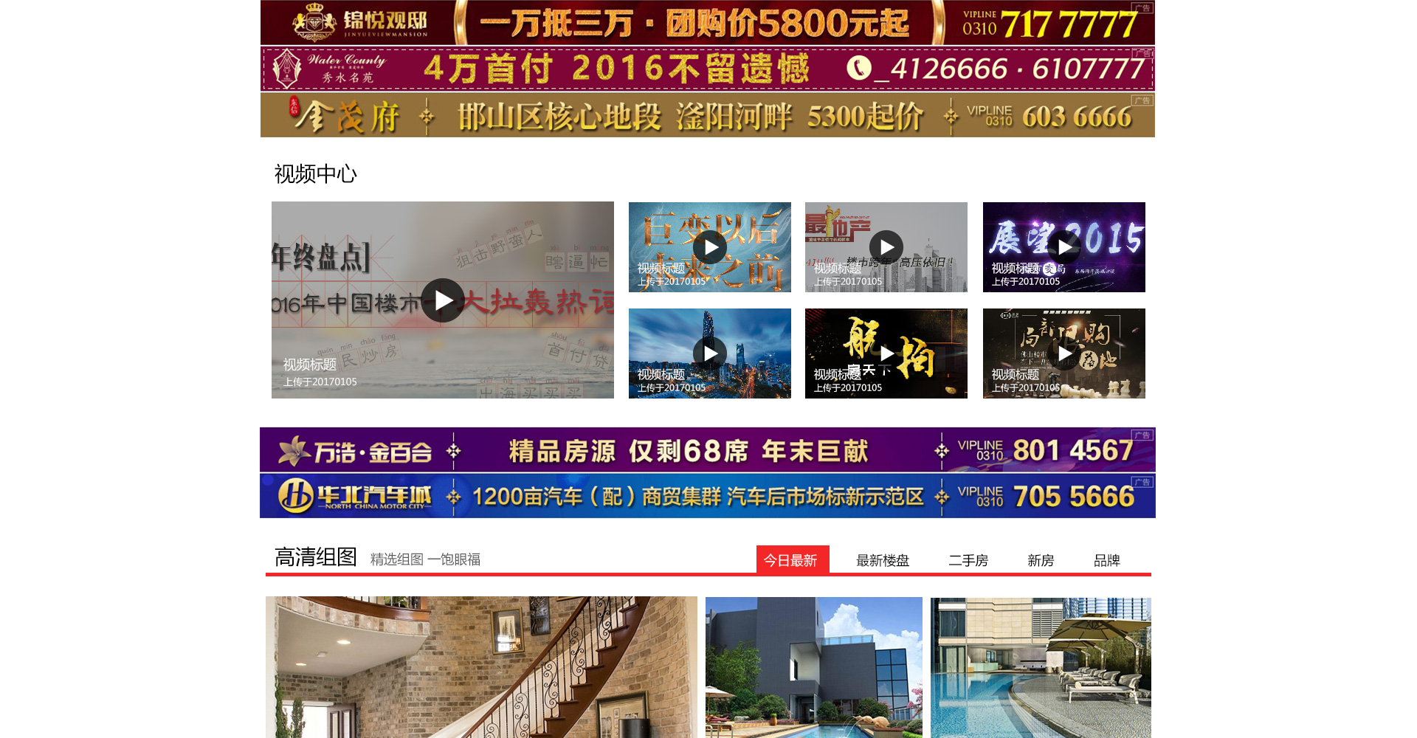
Task: Click the Water County 秀水名苑 banner
Action: (707, 69)
